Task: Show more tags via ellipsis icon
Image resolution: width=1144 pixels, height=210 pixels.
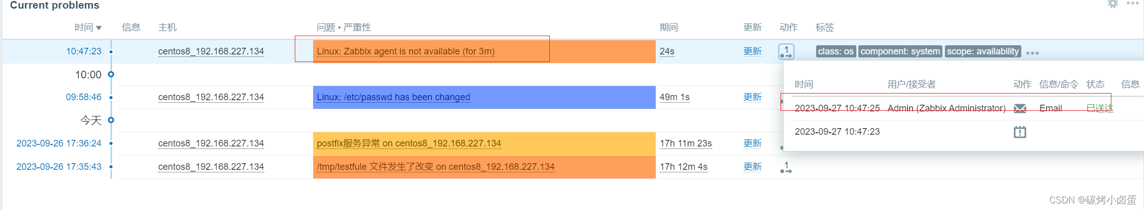Action: 1033,53
